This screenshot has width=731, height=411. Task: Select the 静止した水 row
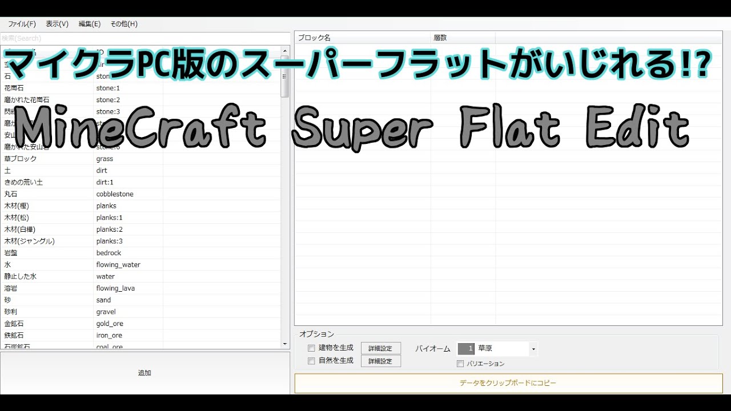tap(140, 276)
